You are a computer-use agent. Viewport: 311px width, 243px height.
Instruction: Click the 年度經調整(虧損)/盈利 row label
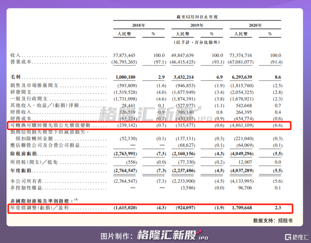pos(39,208)
